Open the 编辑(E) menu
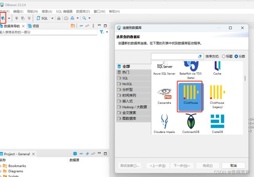This screenshot has height=177, width=254. [x=18, y=11]
